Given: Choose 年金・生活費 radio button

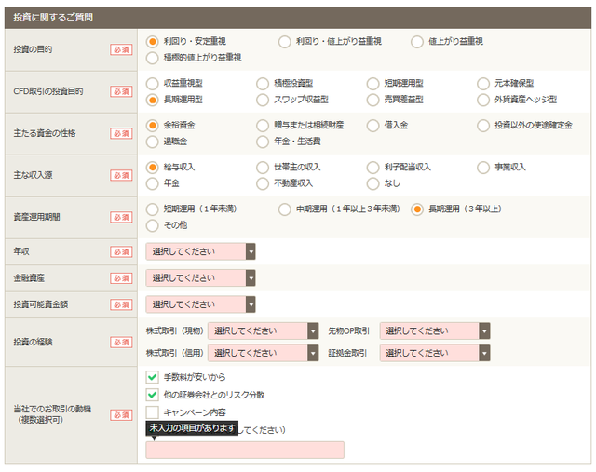Looking at the screenshot, I should click(263, 142).
